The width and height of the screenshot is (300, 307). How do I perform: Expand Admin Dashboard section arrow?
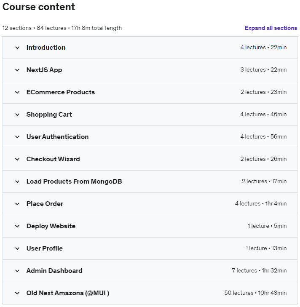[17, 271]
